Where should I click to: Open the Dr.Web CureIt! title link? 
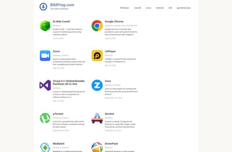tap(62, 22)
